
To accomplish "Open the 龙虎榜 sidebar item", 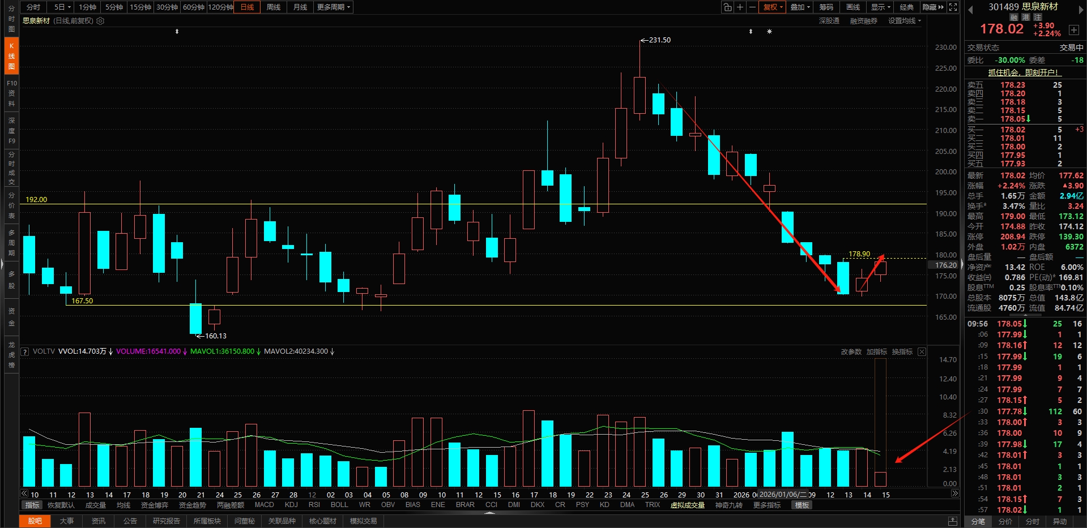I will tap(11, 354).
